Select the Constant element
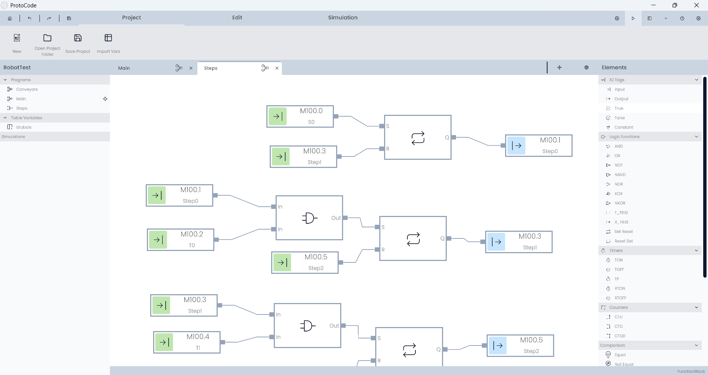Image resolution: width=708 pixels, height=375 pixels. 650,127
